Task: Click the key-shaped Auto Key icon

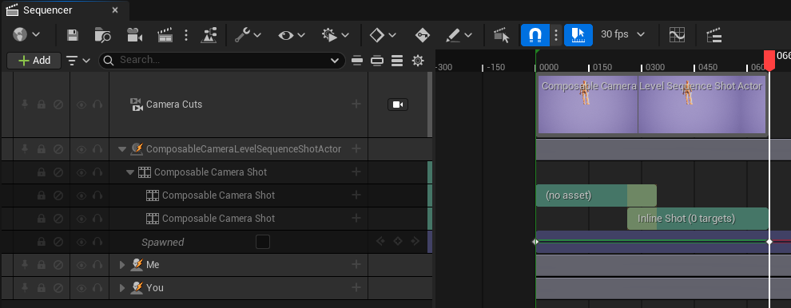Action: tap(422, 35)
